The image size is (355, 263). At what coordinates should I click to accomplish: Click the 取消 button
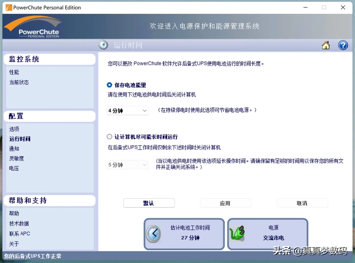(x=302, y=203)
